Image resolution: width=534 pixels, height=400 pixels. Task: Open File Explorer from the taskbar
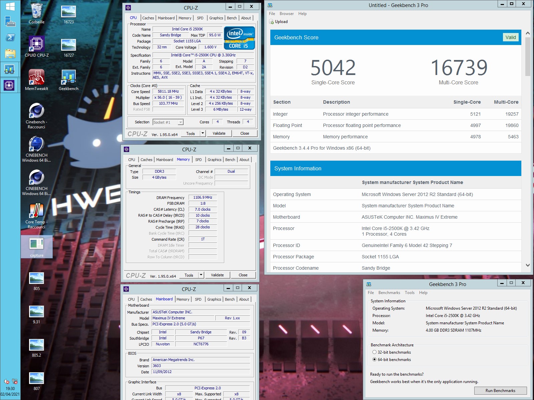(x=10, y=53)
